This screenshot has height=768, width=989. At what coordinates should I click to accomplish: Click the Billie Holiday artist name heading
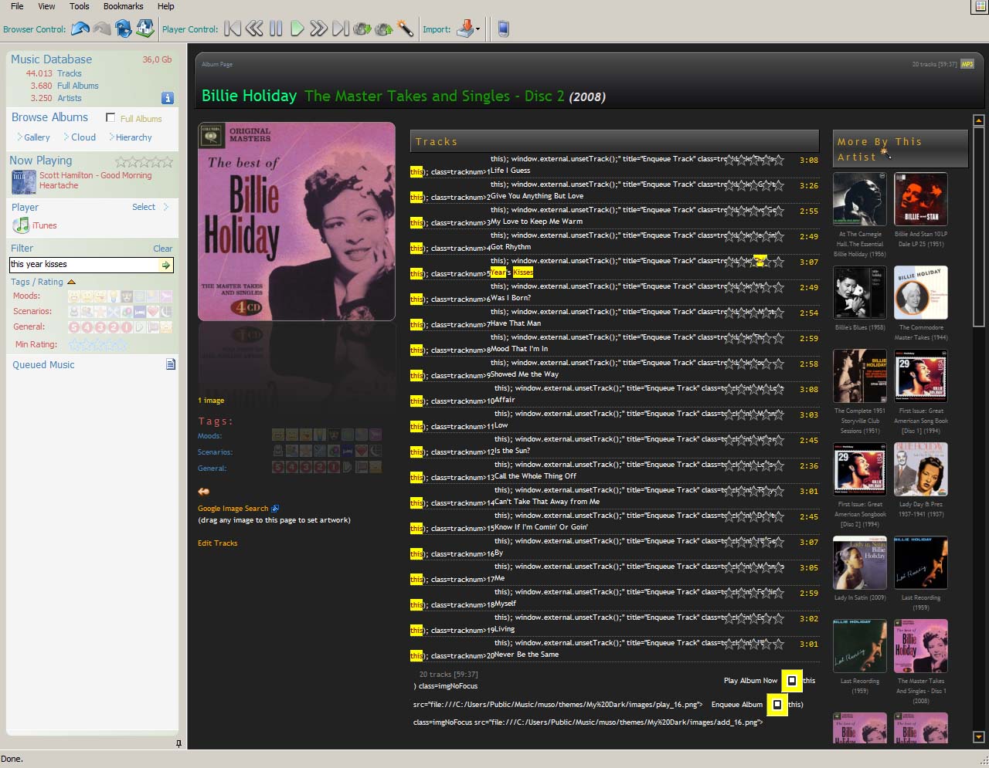pyautogui.click(x=249, y=96)
